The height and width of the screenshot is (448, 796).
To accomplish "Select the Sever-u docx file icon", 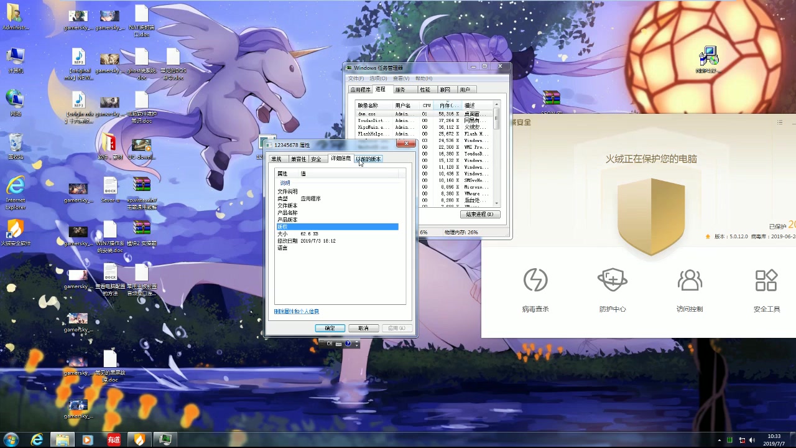I will (x=110, y=190).
